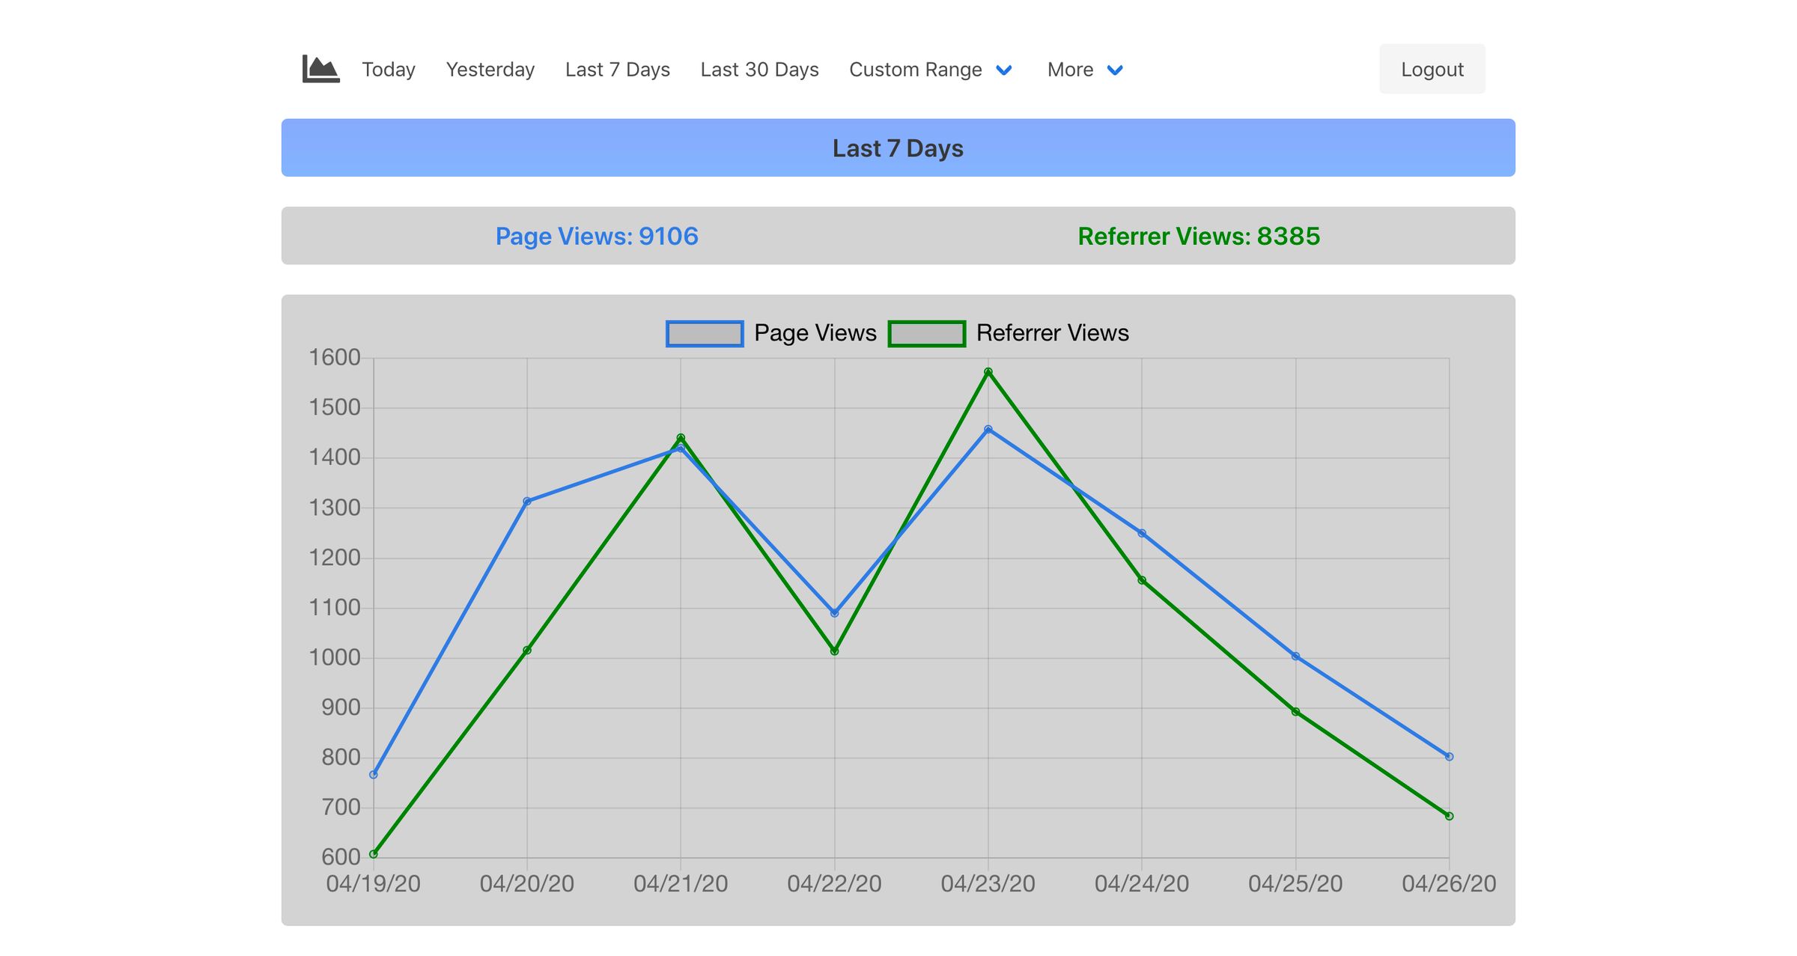Screen dimensions: 1797x956
Task: Expand the Custom Range dropdown
Action: (916, 69)
